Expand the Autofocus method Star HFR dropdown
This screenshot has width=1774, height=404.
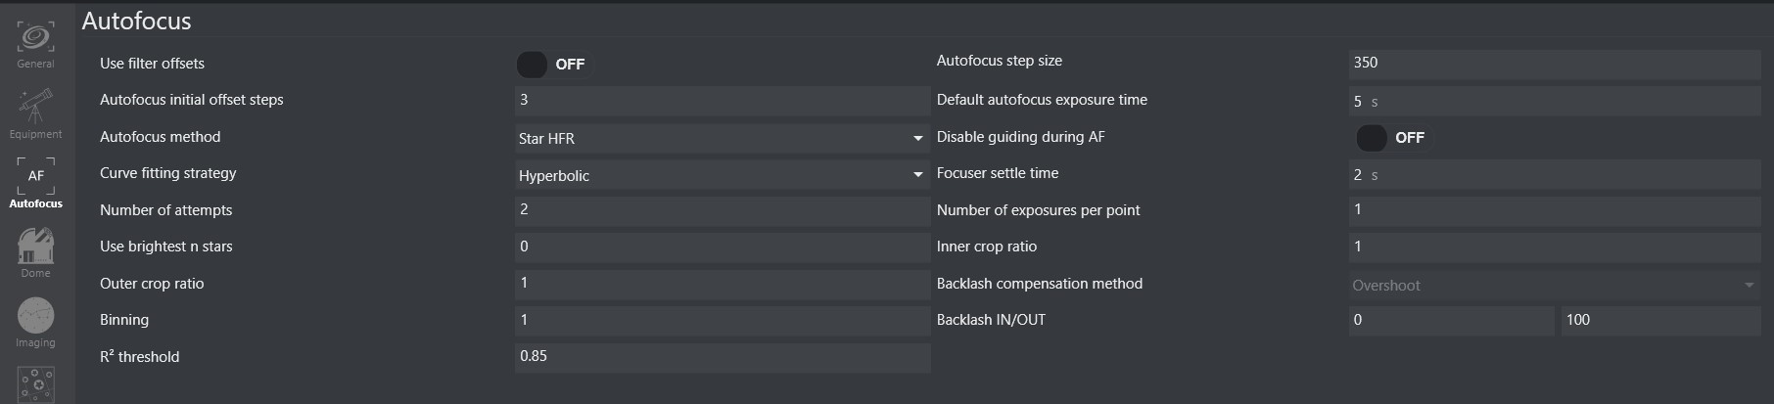click(723, 138)
